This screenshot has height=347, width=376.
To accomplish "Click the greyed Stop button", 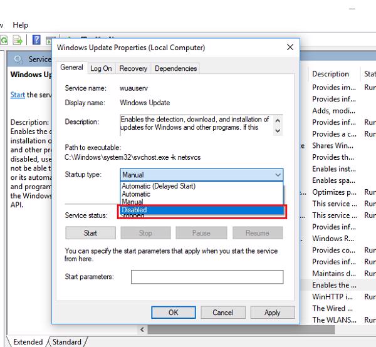I will 145,233.
